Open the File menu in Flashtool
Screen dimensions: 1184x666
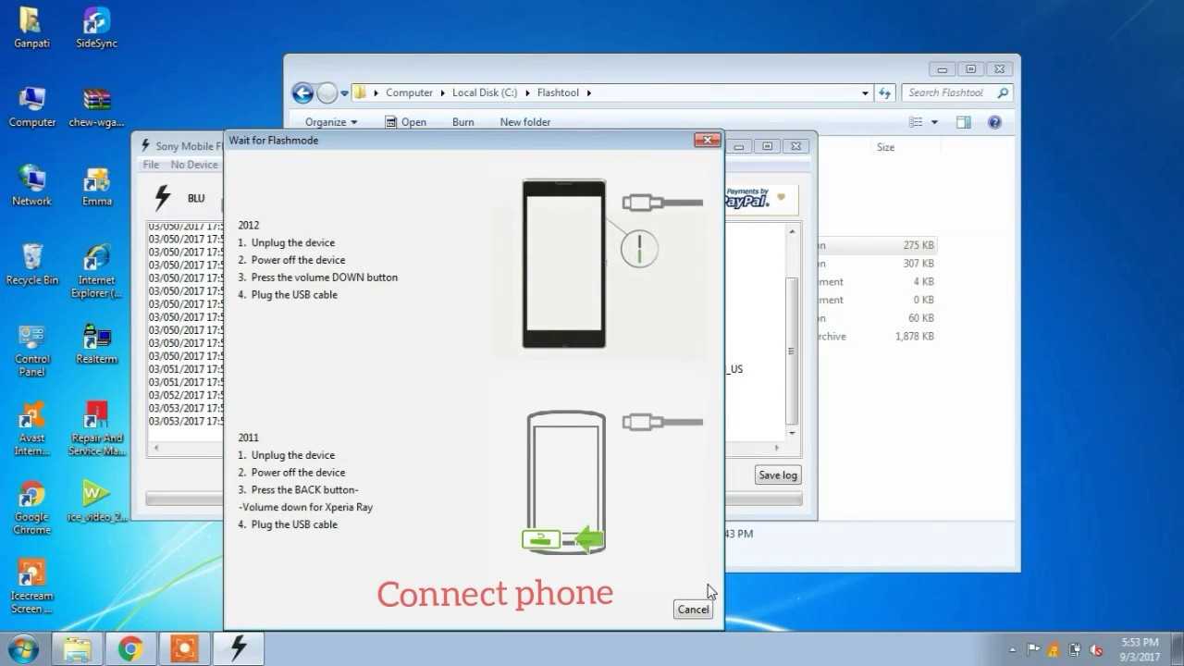coord(151,165)
